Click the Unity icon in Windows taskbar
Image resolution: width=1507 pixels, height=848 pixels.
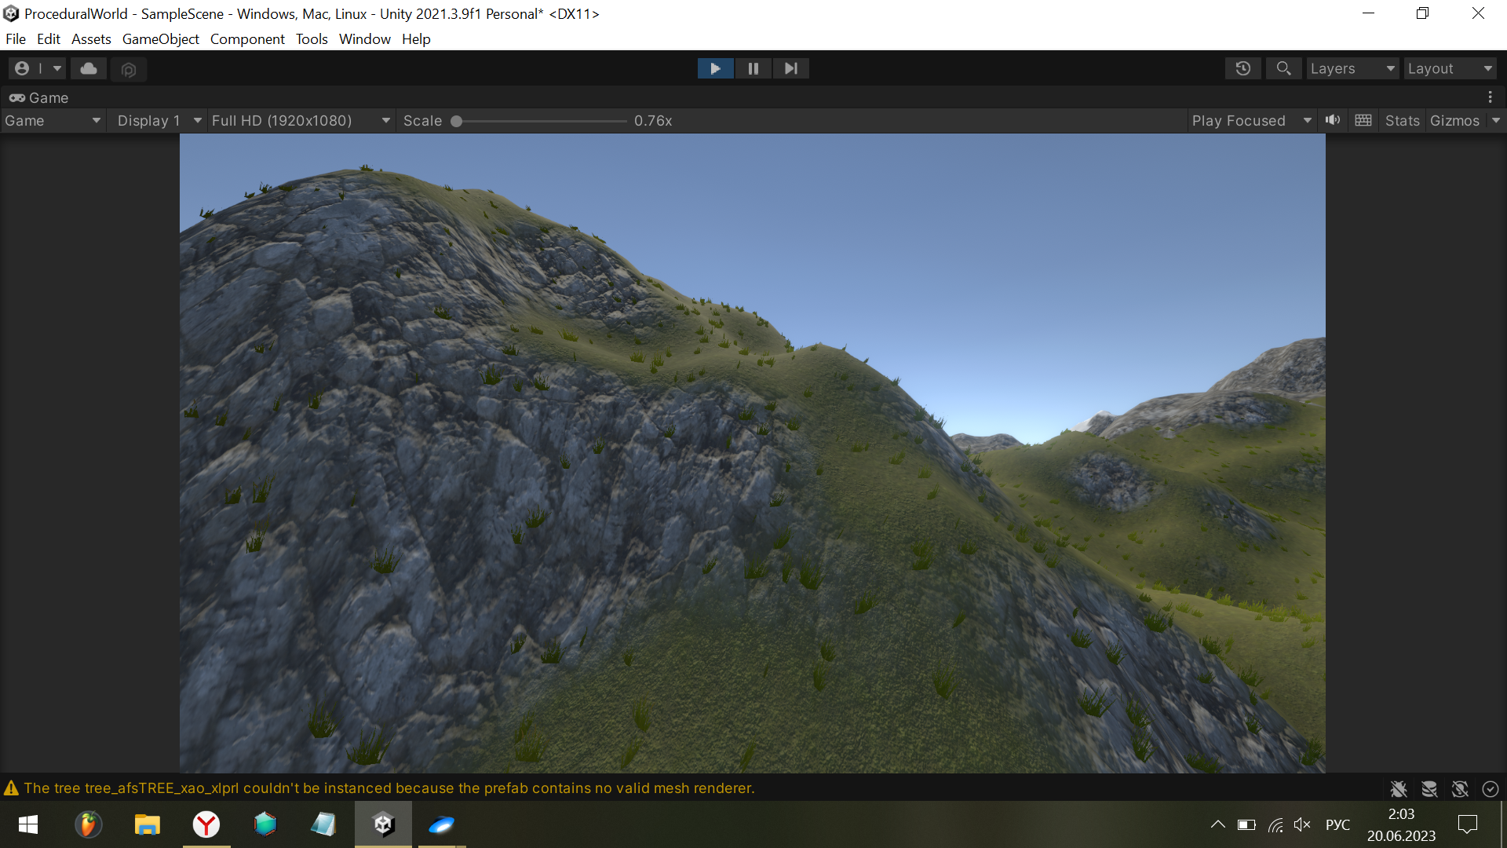tap(383, 824)
